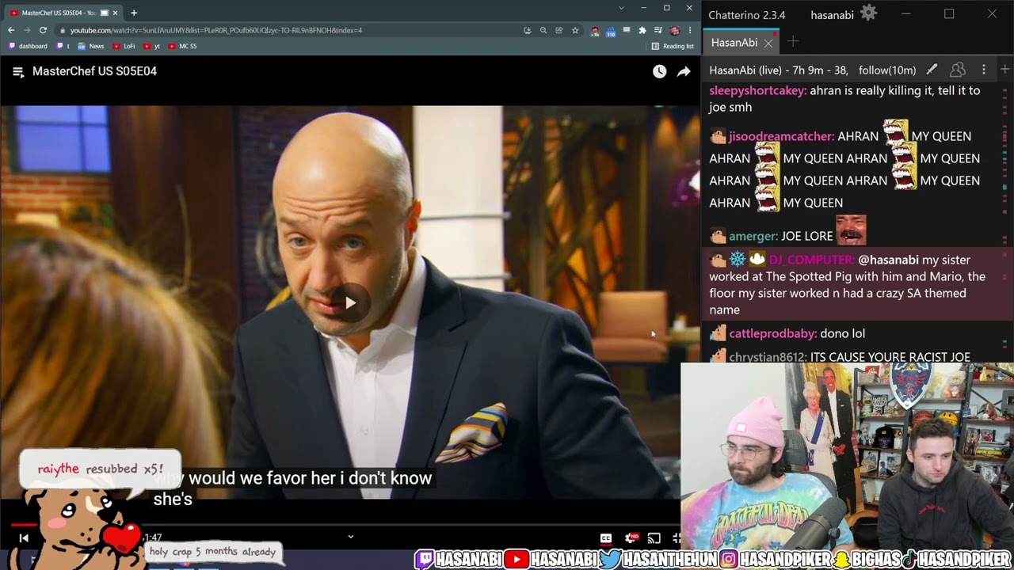Click the @hasanabi mention in chat

(x=888, y=260)
